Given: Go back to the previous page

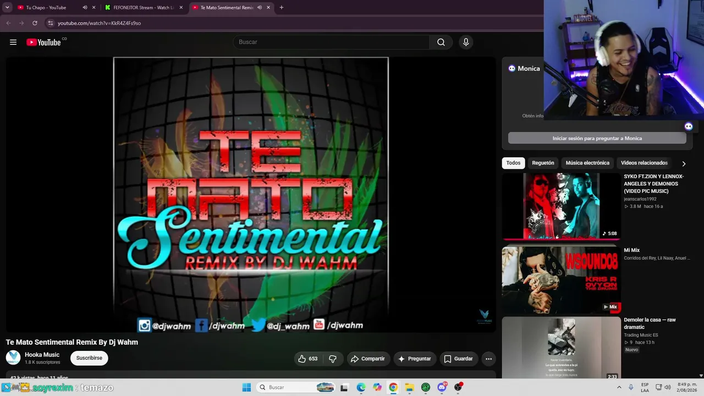Looking at the screenshot, I should click(x=8, y=23).
